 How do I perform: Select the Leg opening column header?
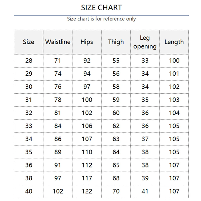pyautogui.click(x=145, y=42)
